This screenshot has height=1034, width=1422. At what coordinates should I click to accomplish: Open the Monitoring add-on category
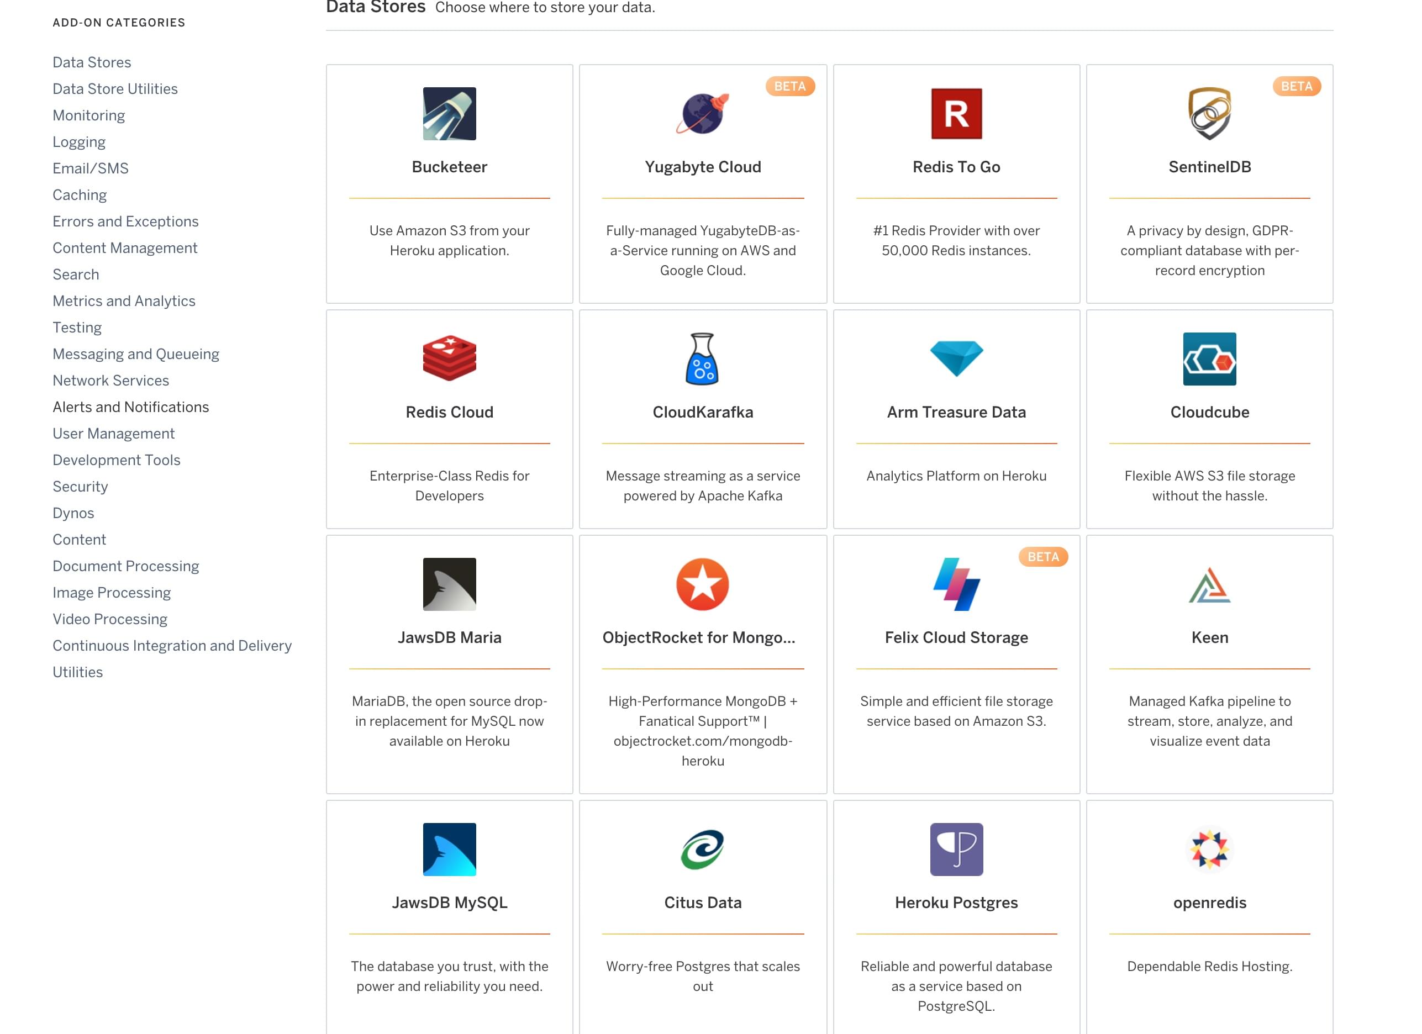coord(88,115)
